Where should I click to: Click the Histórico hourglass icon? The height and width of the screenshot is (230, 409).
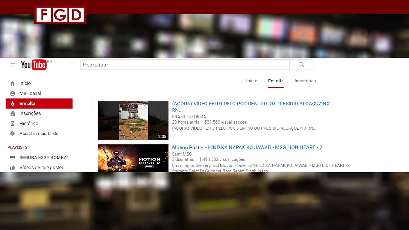(x=12, y=124)
